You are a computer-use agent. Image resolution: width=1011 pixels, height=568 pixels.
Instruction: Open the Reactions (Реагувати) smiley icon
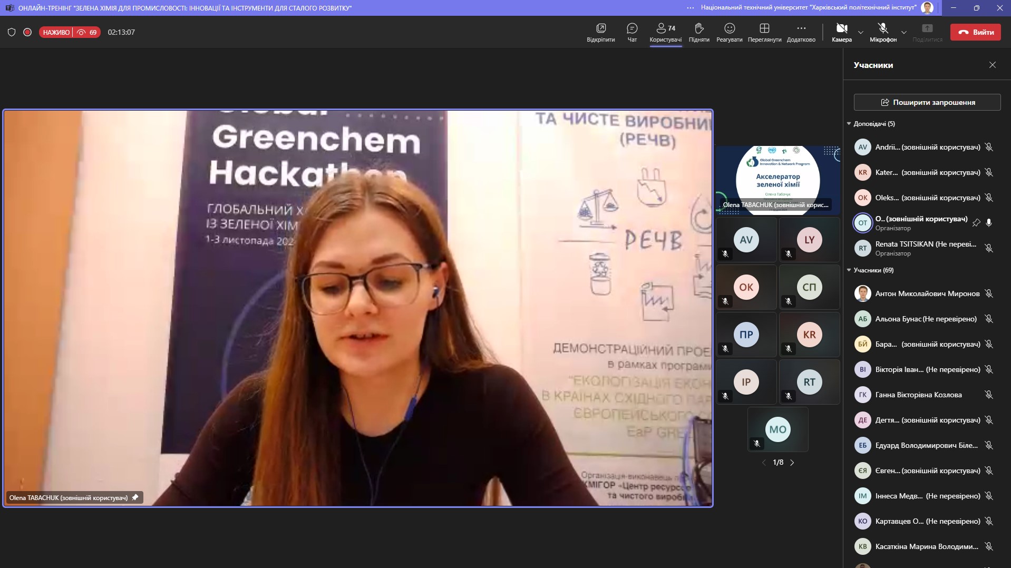point(729,28)
